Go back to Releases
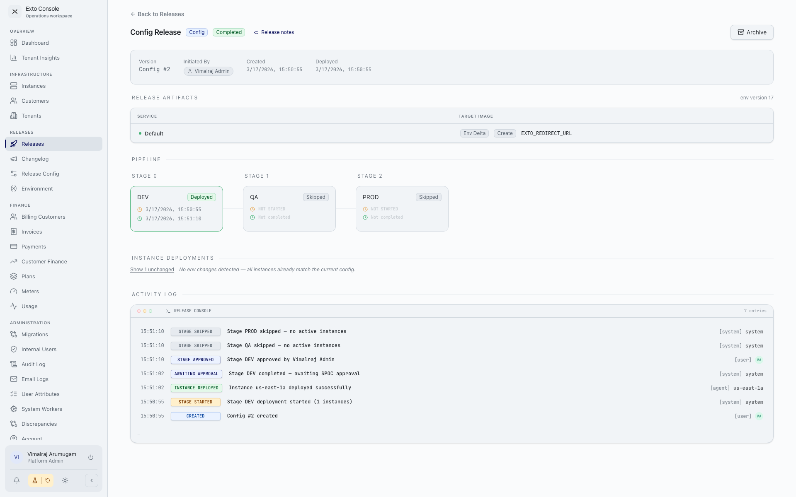This screenshot has height=497, width=796. (157, 14)
